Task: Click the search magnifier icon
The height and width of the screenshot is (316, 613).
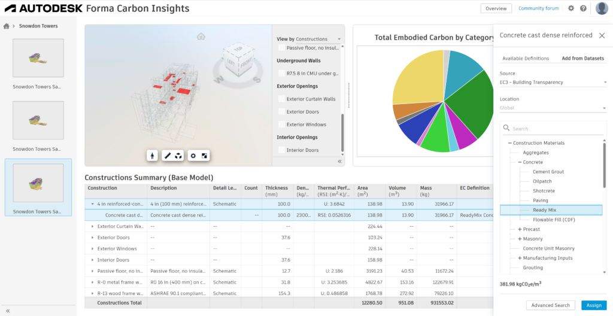Action: pos(506,128)
